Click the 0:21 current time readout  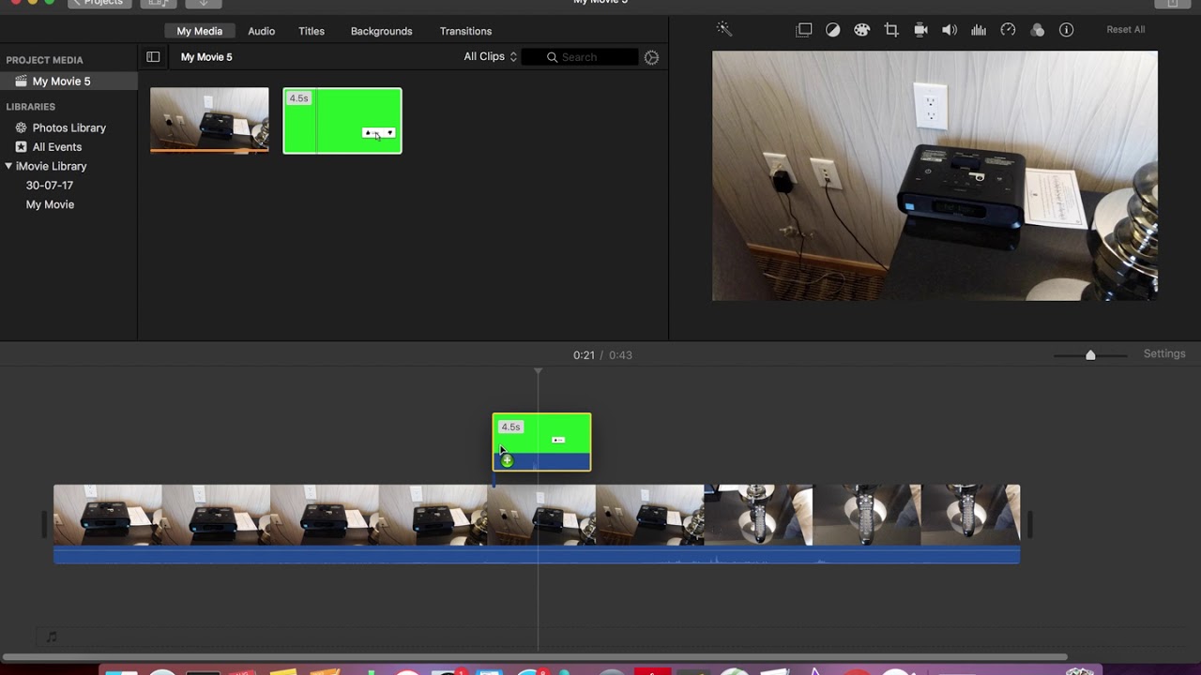[x=584, y=355]
